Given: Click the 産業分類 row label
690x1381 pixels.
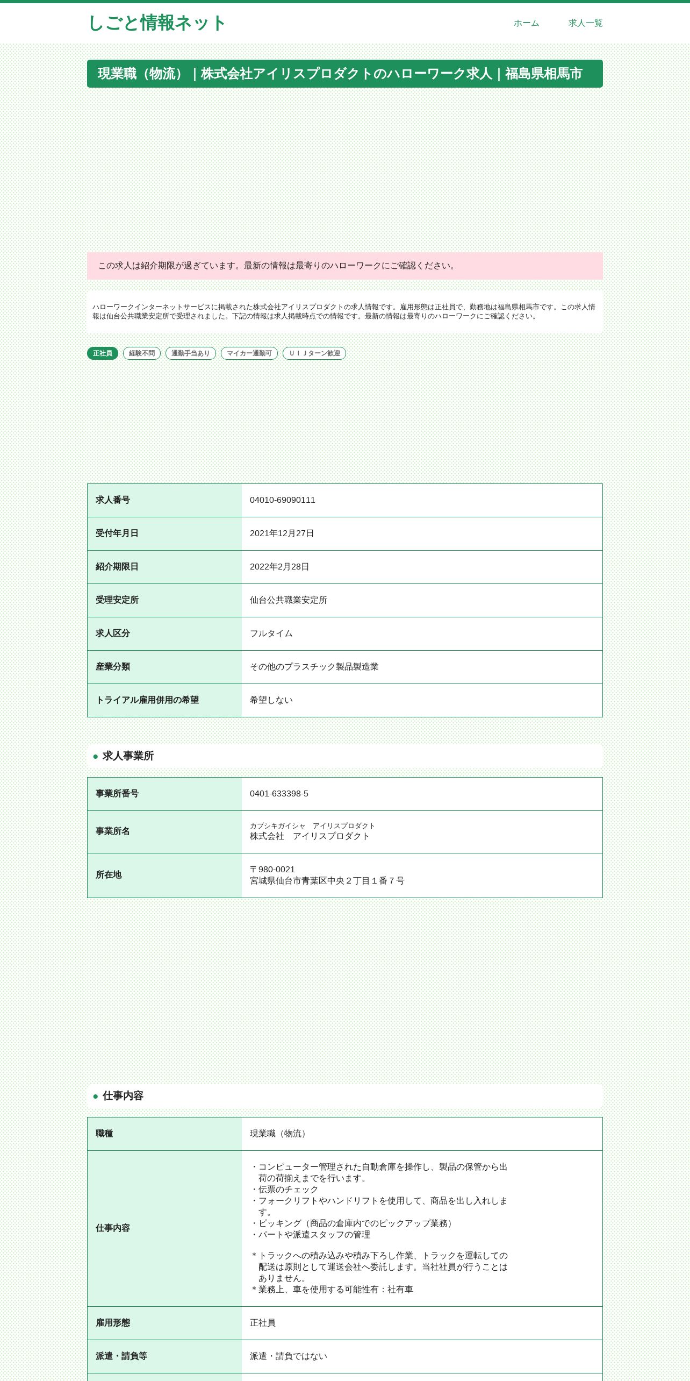Looking at the screenshot, I should (113, 667).
